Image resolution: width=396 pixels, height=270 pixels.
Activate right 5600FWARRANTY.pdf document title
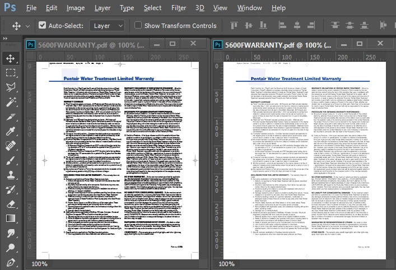(x=278, y=45)
